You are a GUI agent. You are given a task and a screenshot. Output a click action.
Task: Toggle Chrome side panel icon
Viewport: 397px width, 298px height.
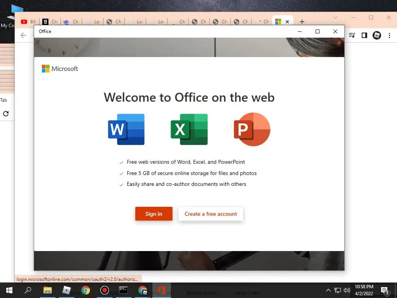click(364, 35)
